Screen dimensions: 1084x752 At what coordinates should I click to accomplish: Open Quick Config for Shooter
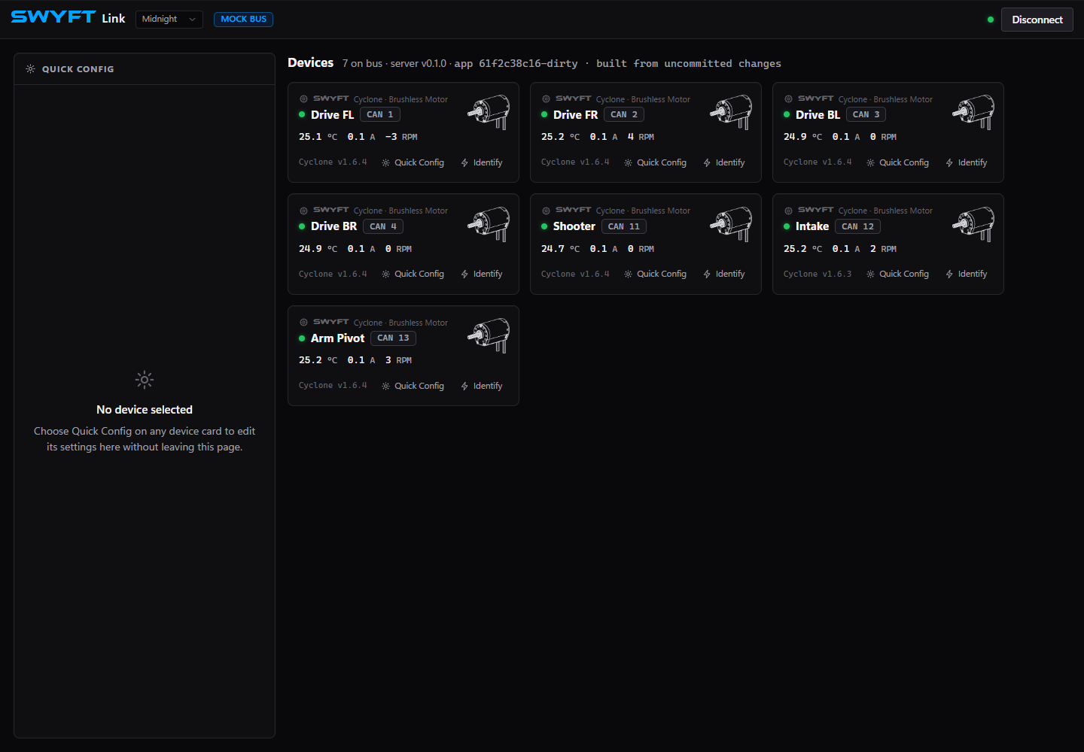(656, 274)
